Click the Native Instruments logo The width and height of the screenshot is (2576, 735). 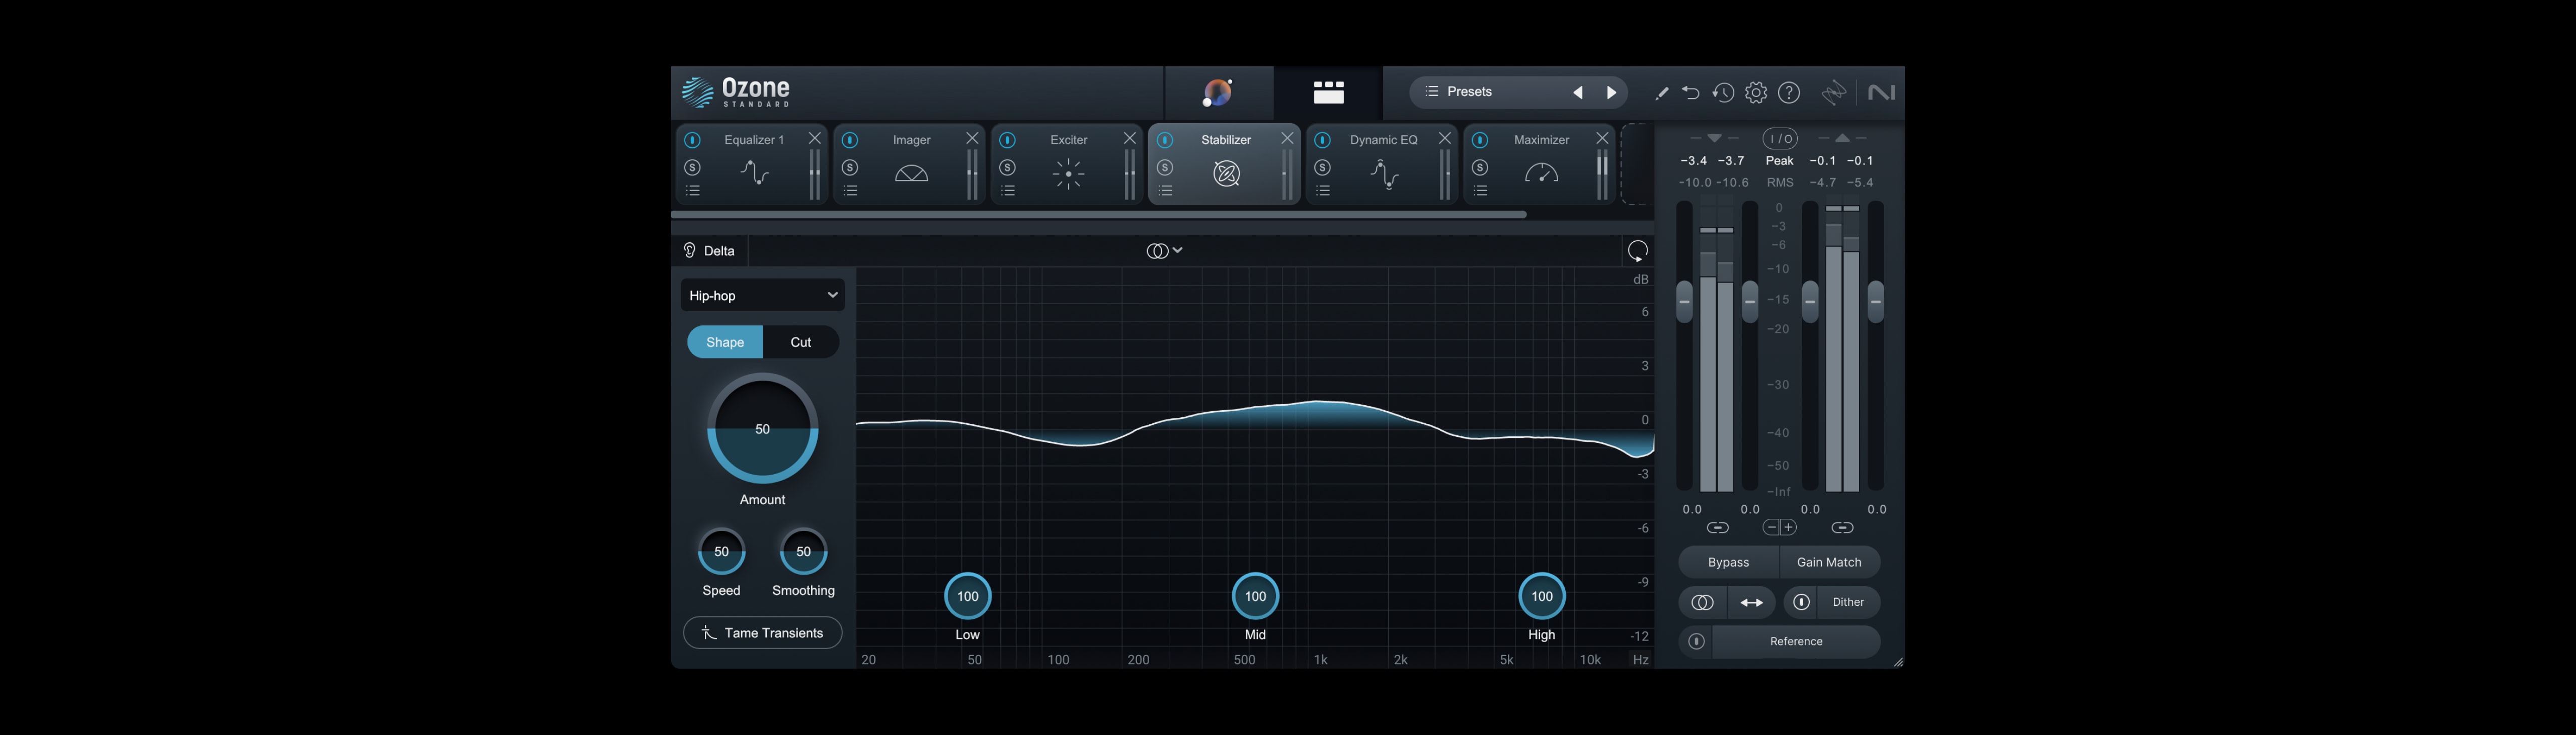[1881, 93]
